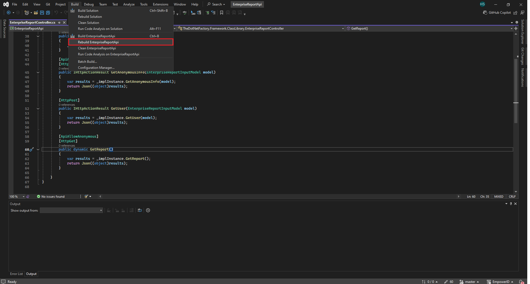Click the editor settings gear icon
Screen dimensions: 530x284
click(x=517, y=22)
